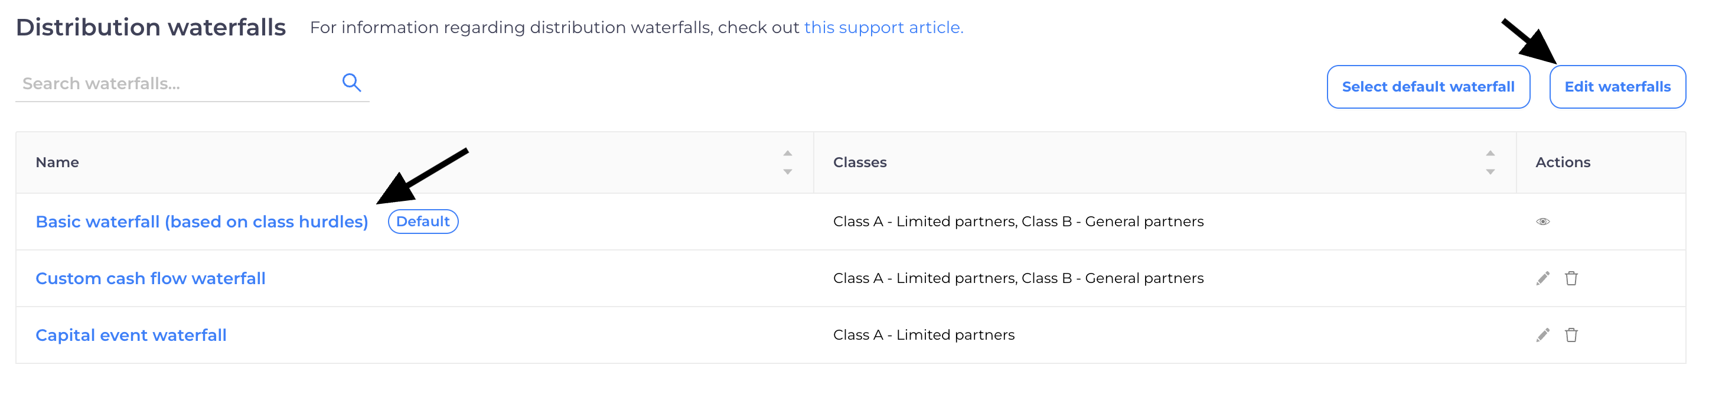Click the Classes column header
This screenshot has width=1709, height=397.
[860, 162]
